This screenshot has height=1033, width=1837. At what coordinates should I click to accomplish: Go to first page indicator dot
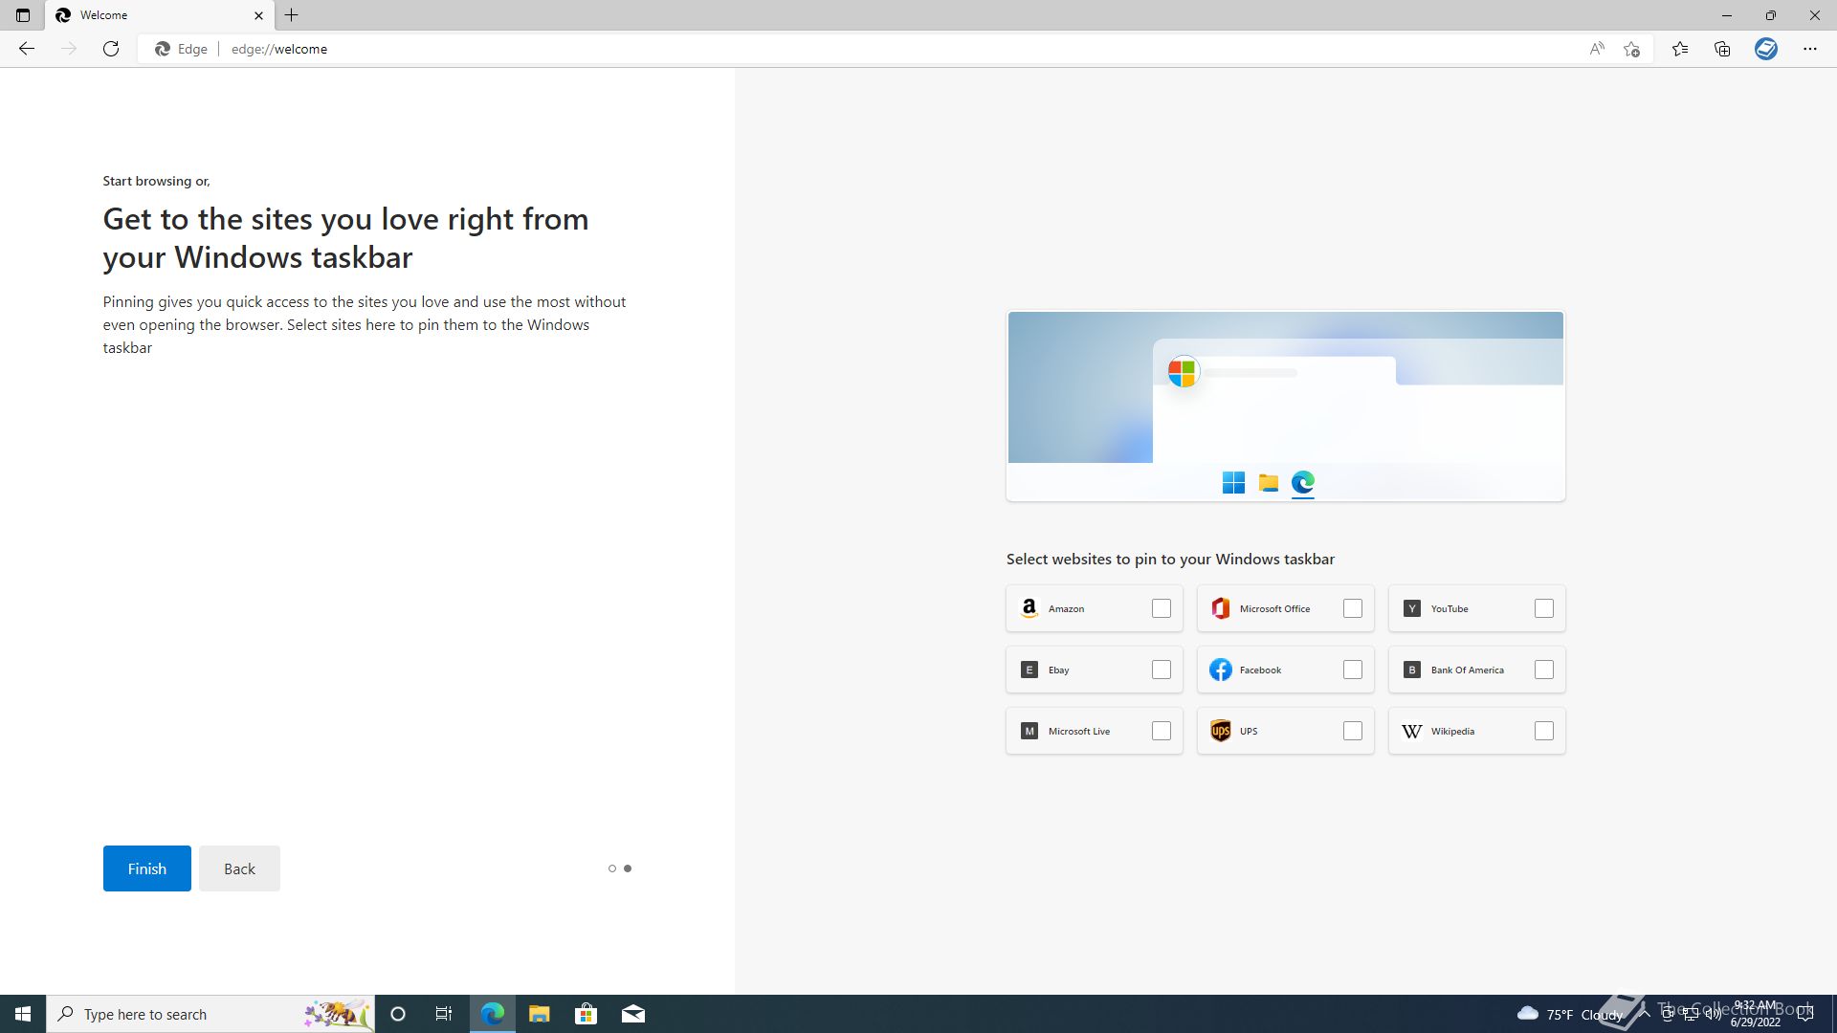pos(612,868)
